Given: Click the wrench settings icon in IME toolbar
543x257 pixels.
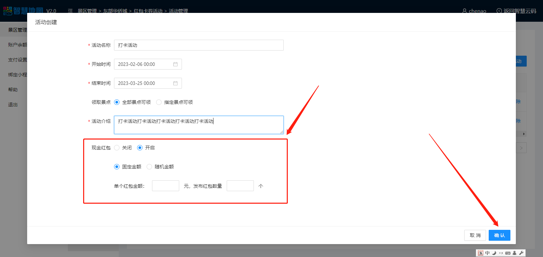Looking at the screenshot, I should [x=521, y=253].
